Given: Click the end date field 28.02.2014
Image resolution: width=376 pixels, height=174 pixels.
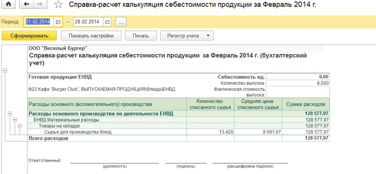Looking at the screenshot, I should (89, 22).
